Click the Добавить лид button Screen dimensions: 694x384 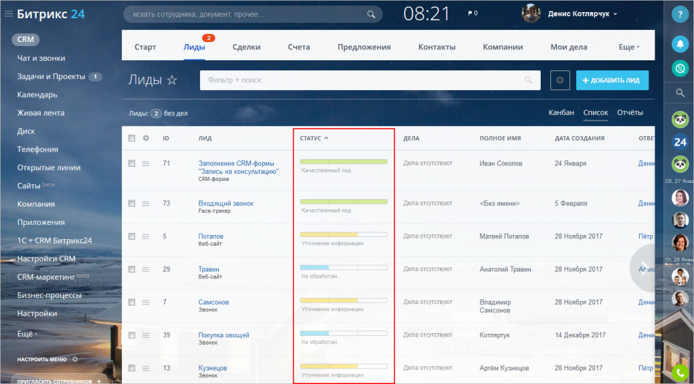click(612, 80)
